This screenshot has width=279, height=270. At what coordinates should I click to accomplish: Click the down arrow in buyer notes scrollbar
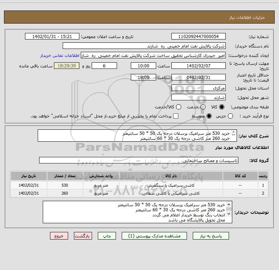(x=229, y=214)
